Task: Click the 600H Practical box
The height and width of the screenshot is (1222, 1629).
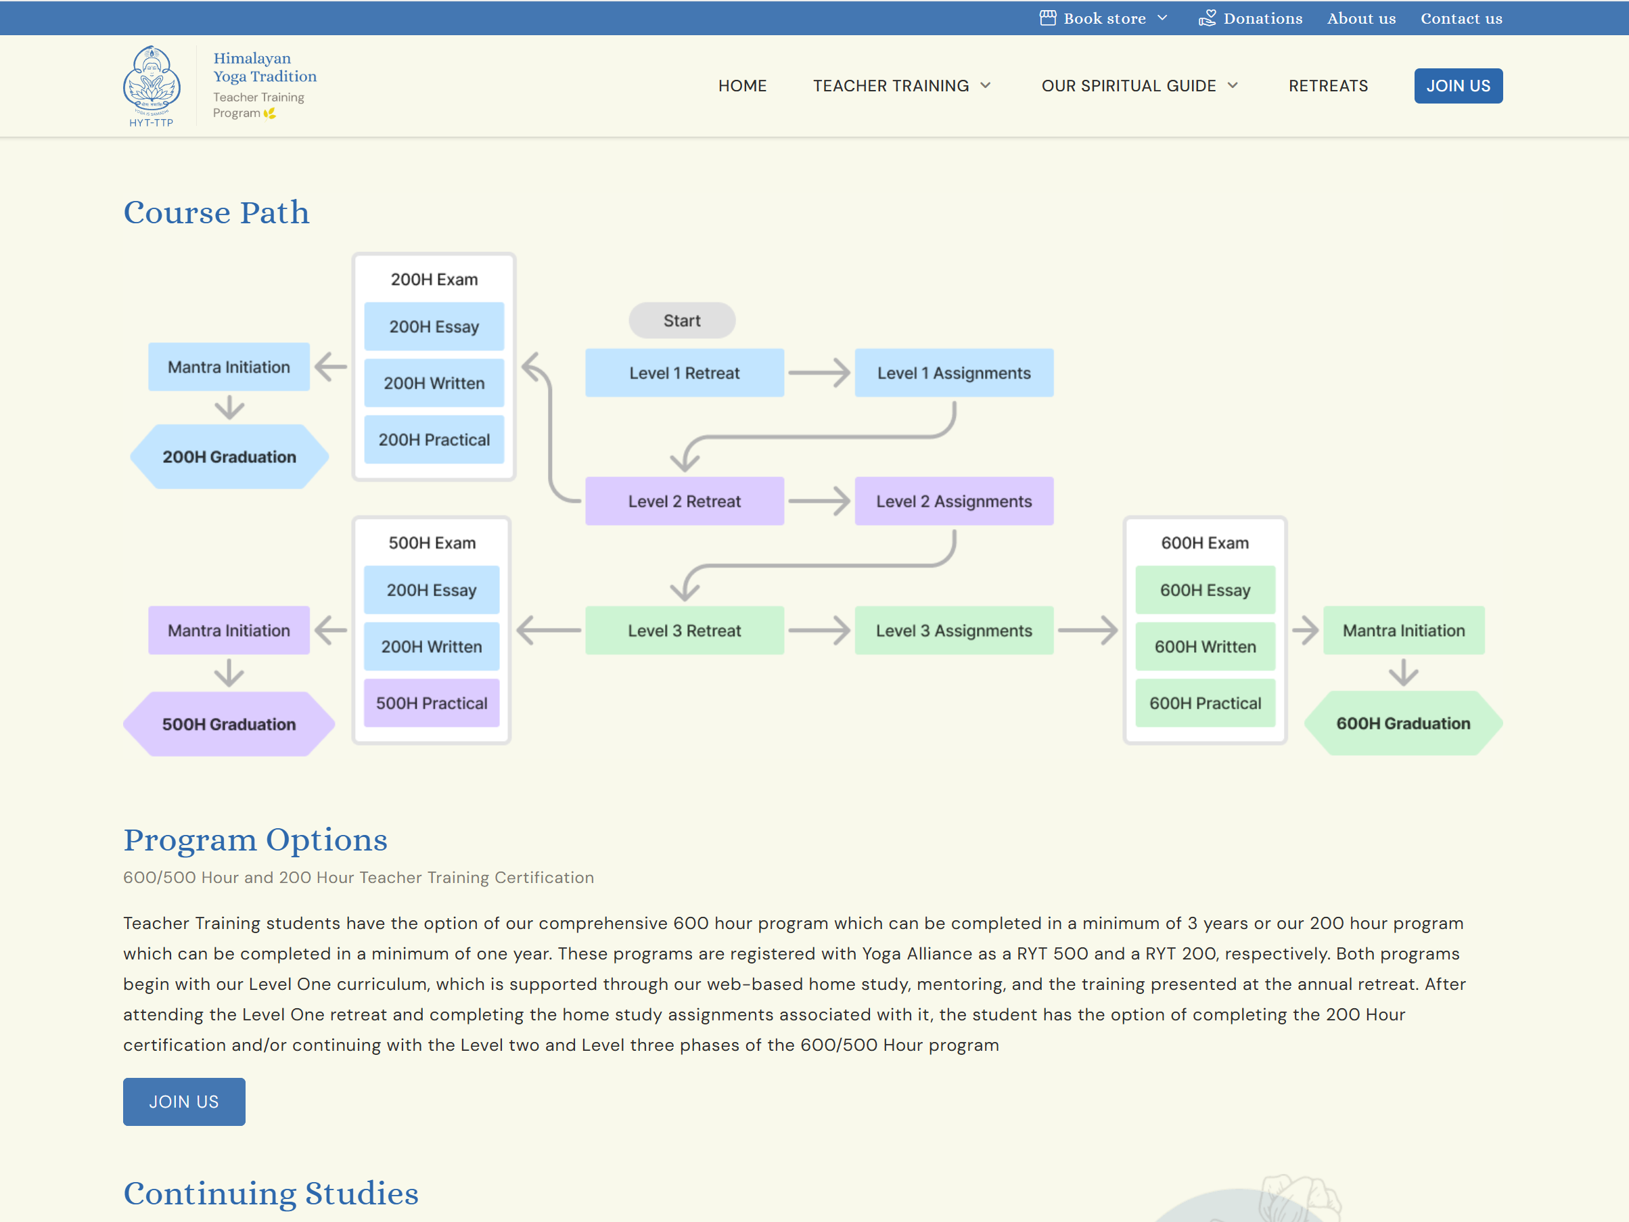Action: pyautogui.click(x=1205, y=704)
